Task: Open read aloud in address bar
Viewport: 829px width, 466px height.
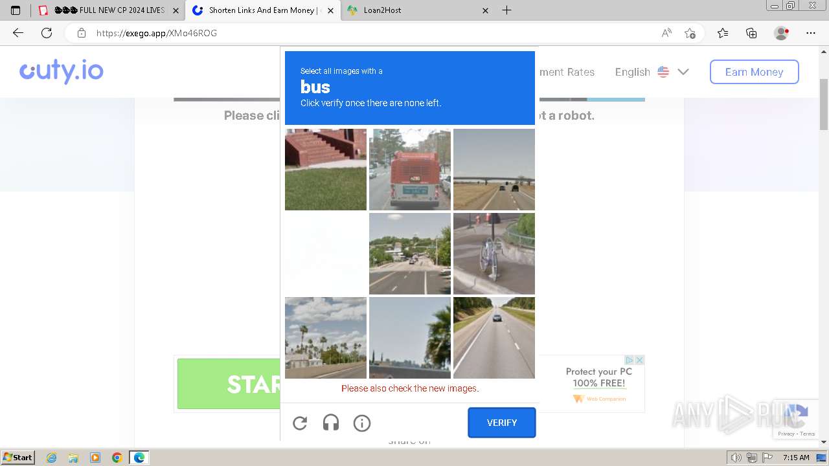Action: tap(666, 33)
